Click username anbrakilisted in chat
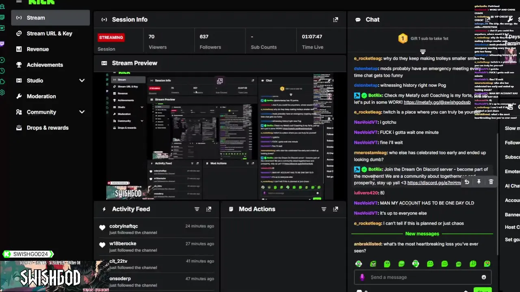This screenshot has width=520, height=292. coord(368,244)
